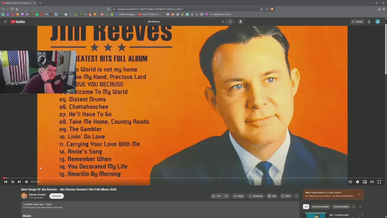Start voice search with microphone icon
387x218 pixels.
(x=240, y=21)
